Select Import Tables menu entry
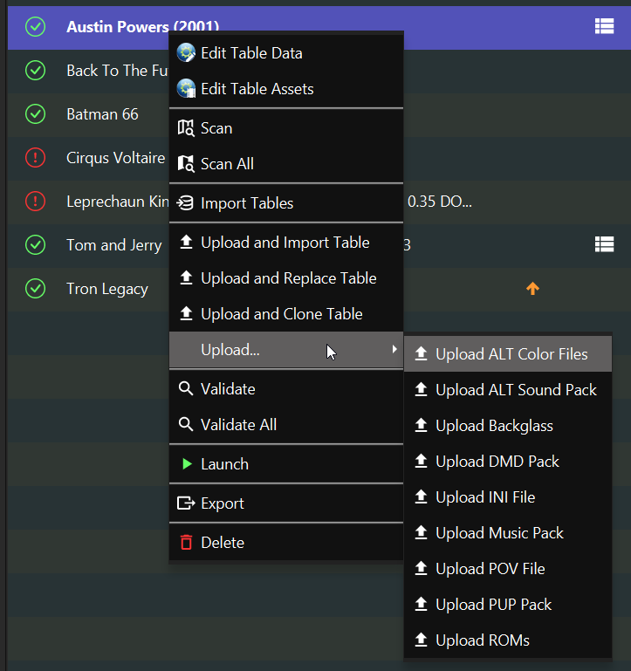The width and height of the screenshot is (631, 671). 286,202
